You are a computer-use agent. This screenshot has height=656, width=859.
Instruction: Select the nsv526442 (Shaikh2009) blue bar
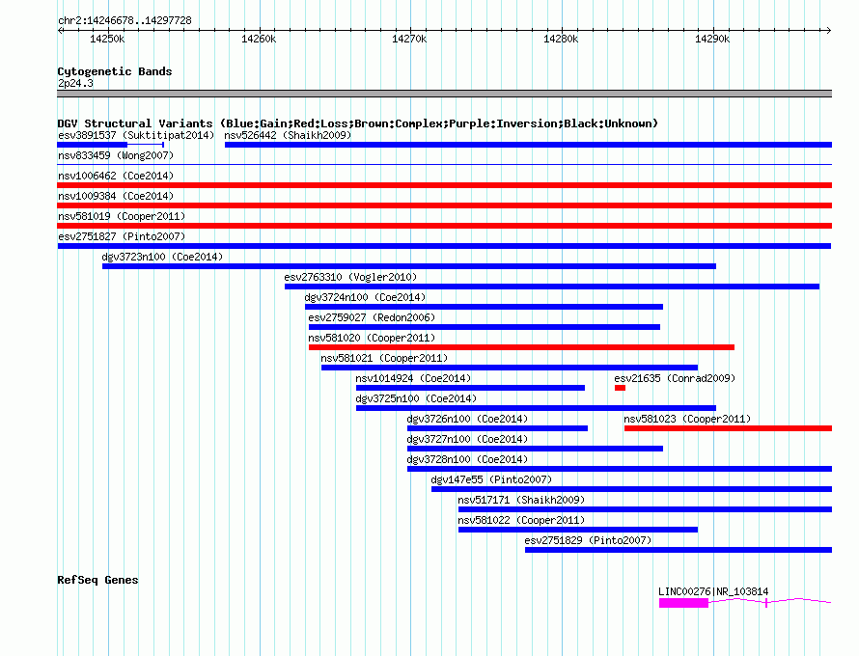pos(528,145)
